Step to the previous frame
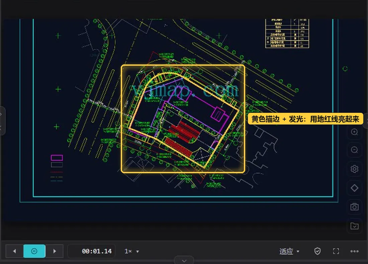 coord(14,251)
